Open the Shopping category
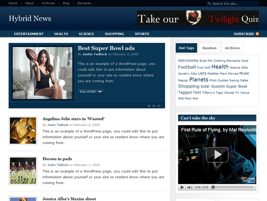This screenshot has height=201, width=267. (x=115, y=34)
